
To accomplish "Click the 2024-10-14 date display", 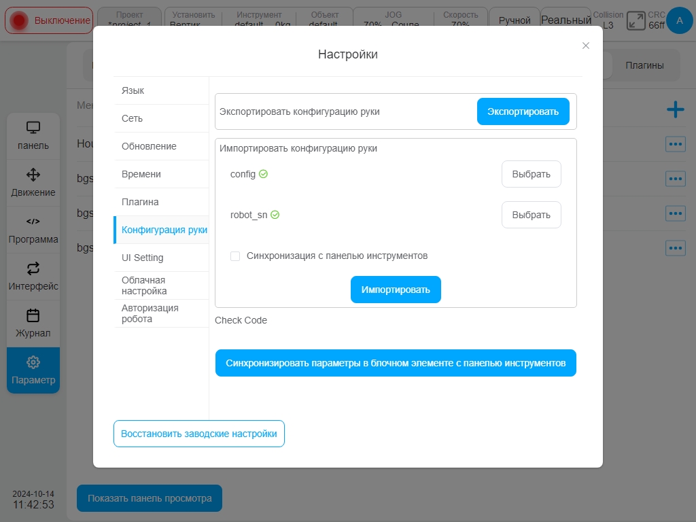I will click(x=33, y=494).
